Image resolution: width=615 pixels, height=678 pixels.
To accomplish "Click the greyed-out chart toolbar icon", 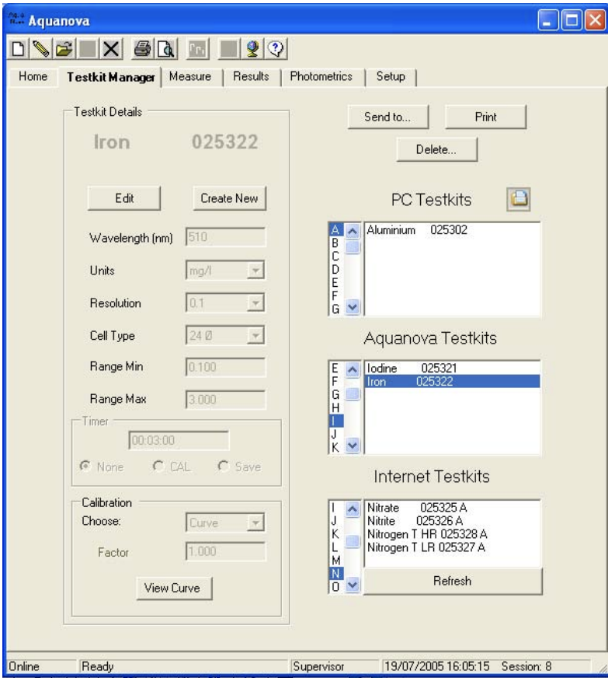I will tap(197, 48).
